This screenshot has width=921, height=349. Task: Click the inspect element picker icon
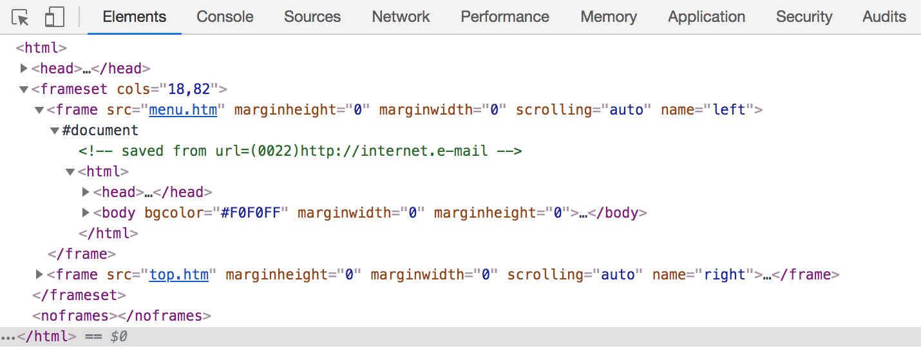[x=21, y=17]
